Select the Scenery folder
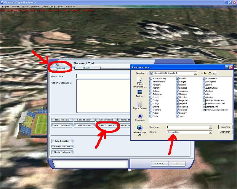Screen dimensions: 237x189 (181, 113)
